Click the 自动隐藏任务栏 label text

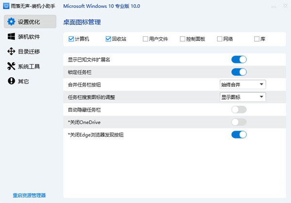pos(84,110)
